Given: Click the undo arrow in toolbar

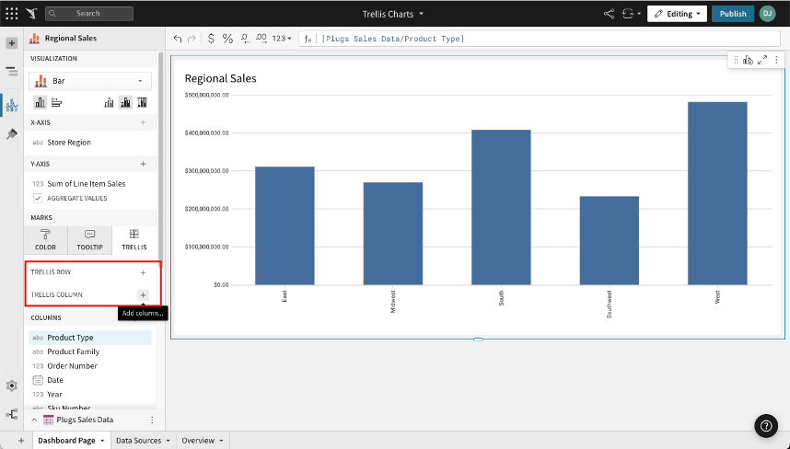Looking at the screenshot, I should (178, 39).
